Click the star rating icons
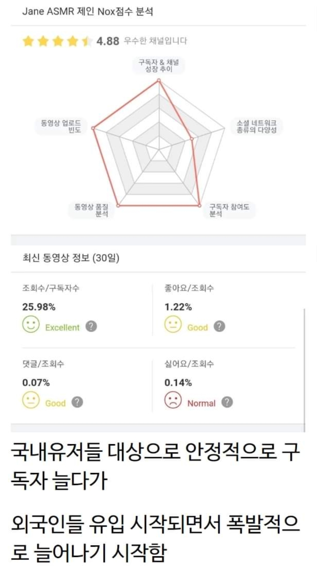The width and height of the screenshot is (317, 566). (58, 41)
